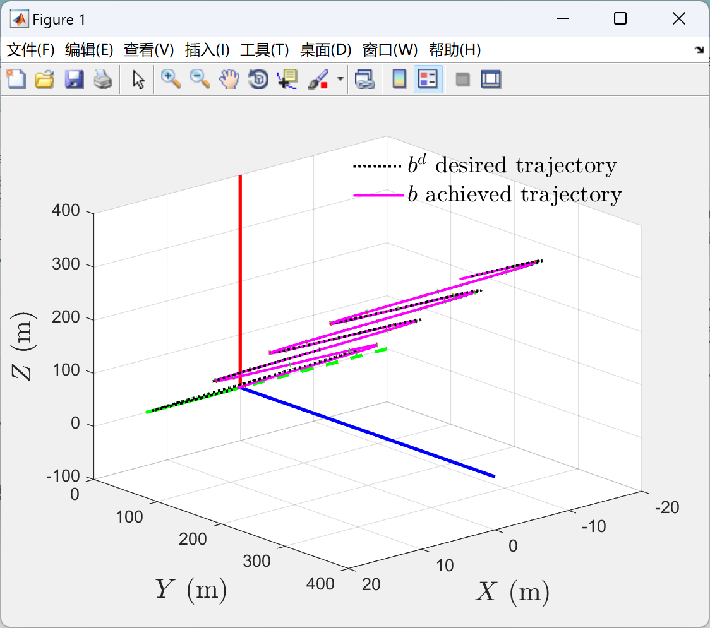Click the -20 tick on X axis
Screen dimensions: 710x628
667,507
